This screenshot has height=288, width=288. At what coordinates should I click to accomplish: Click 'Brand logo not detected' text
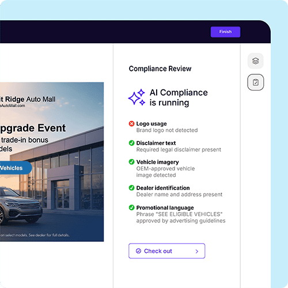(167, 130)
